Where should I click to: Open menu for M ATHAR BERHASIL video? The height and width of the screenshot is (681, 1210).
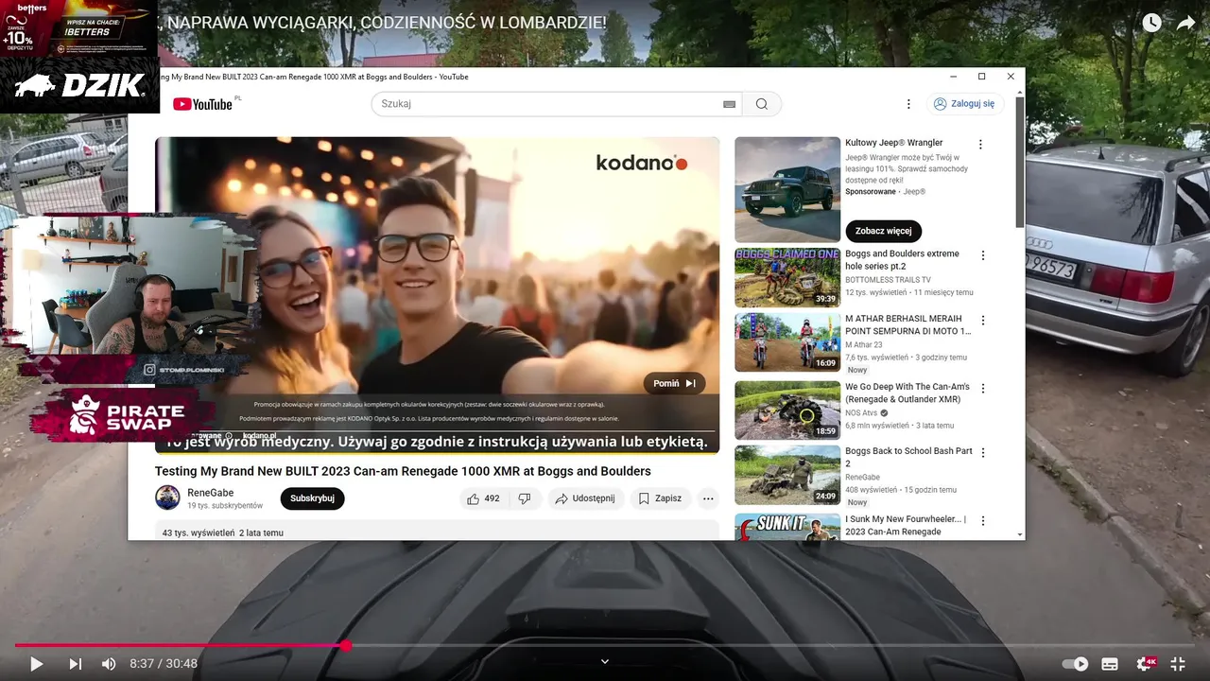coord(983,321)
